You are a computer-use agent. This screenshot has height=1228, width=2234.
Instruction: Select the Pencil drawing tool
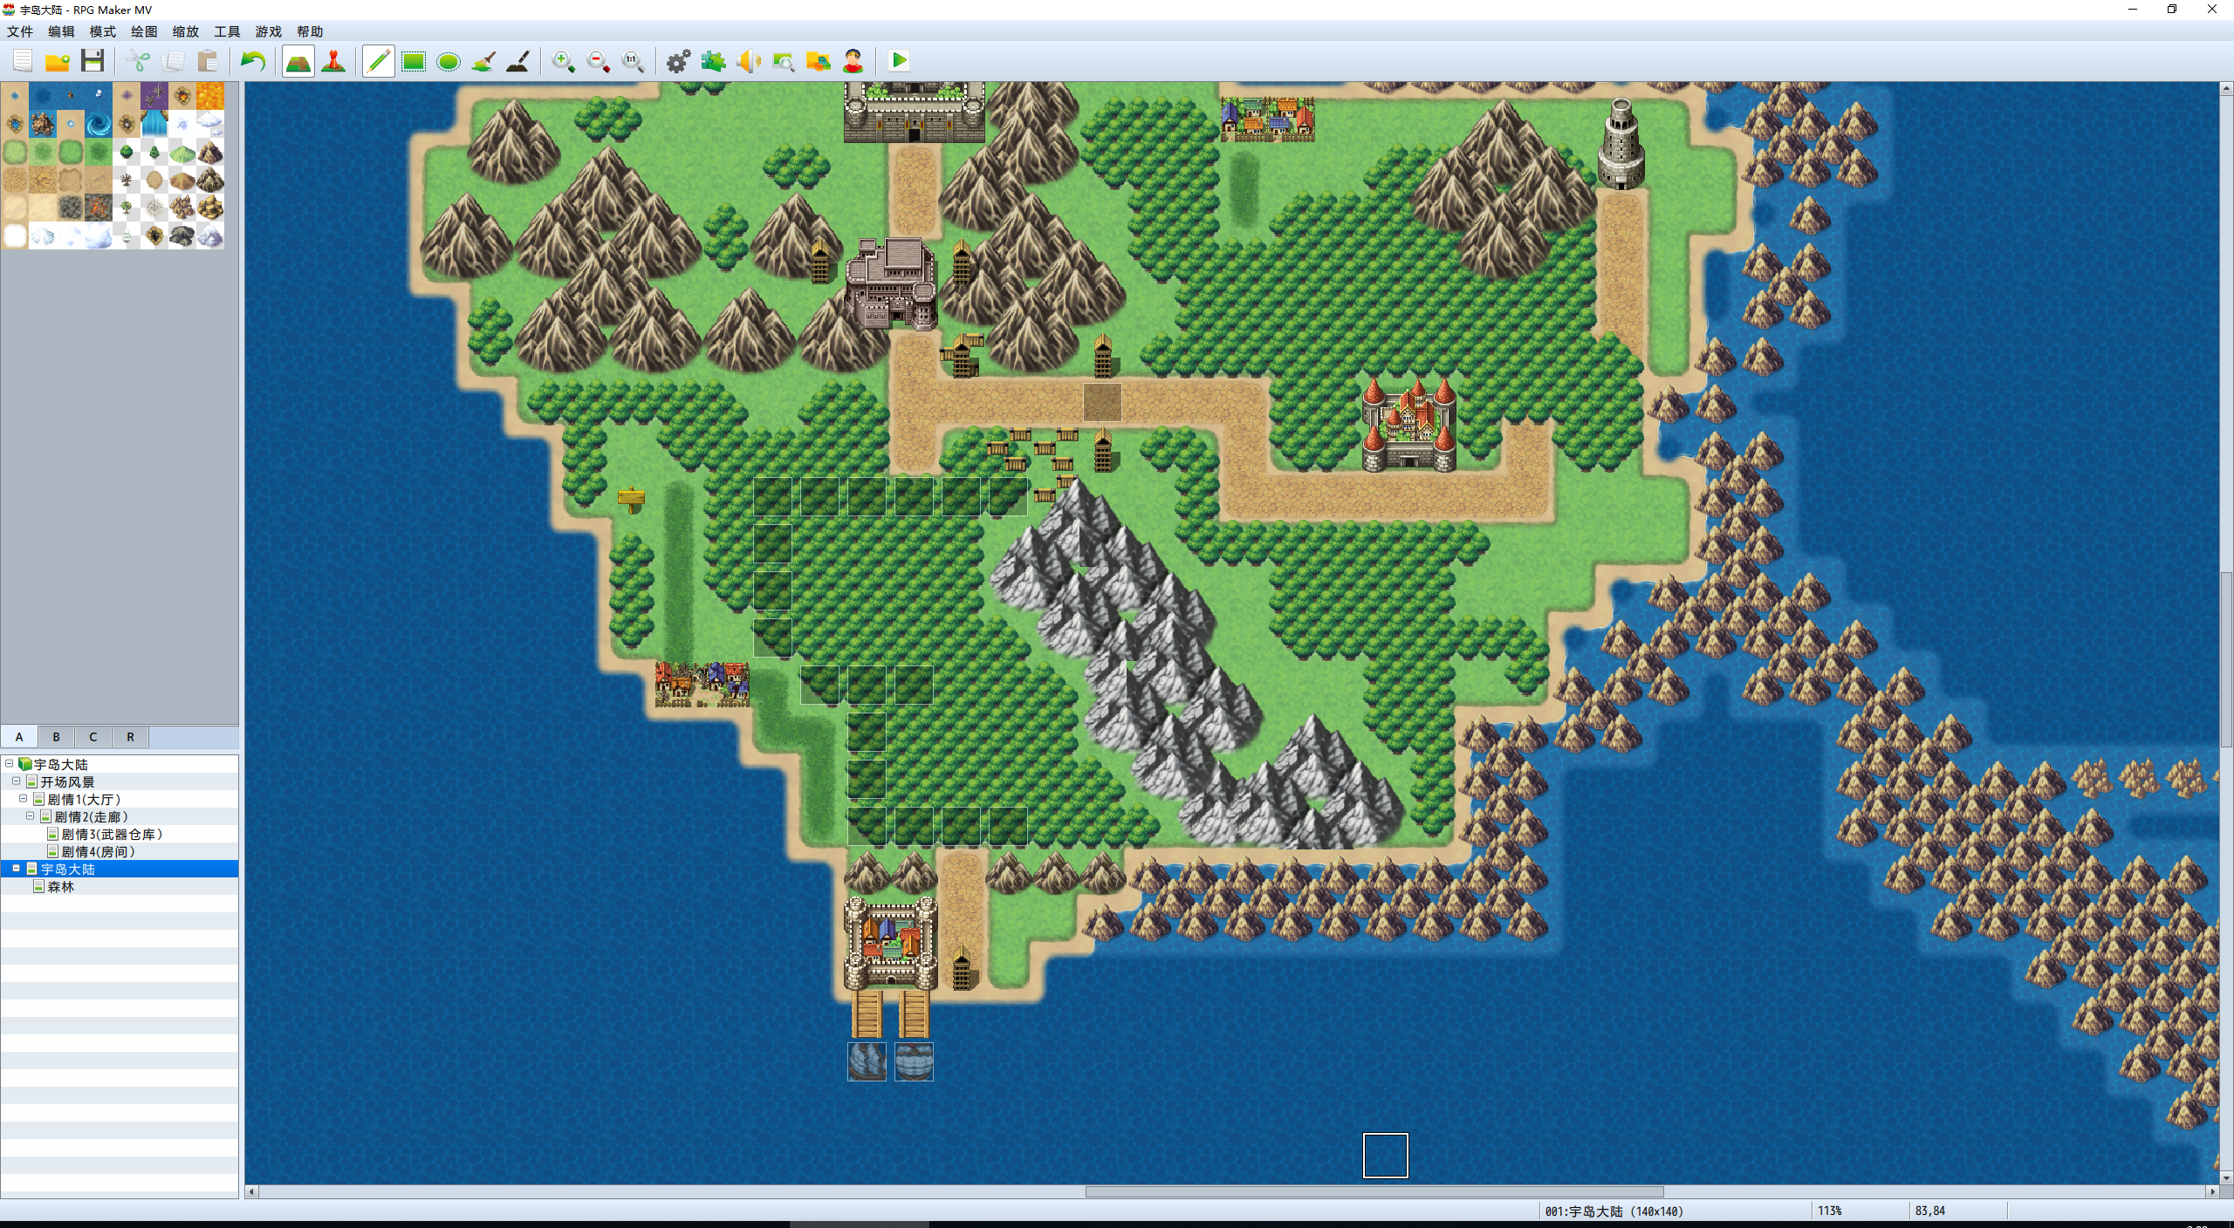pos(379,61)
